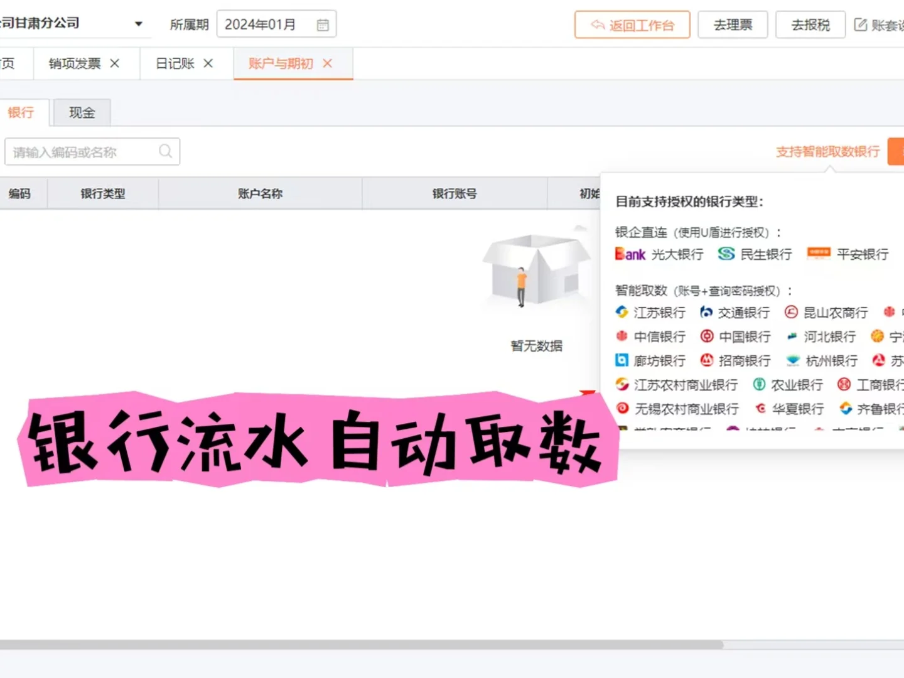This screenshot has height=678, width=904.
Task: Open 返回工作台 from the top bar
Action: pos(632,25)
